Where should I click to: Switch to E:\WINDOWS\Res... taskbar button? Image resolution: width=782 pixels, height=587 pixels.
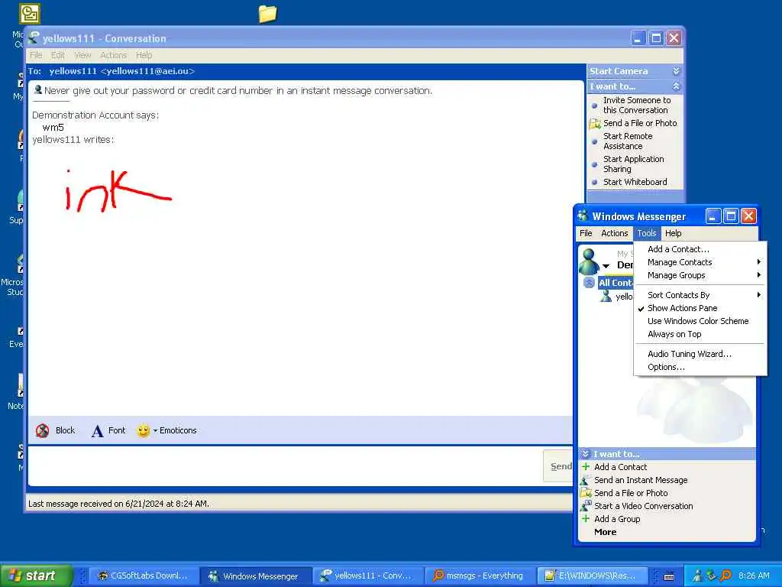pos(592,576)
